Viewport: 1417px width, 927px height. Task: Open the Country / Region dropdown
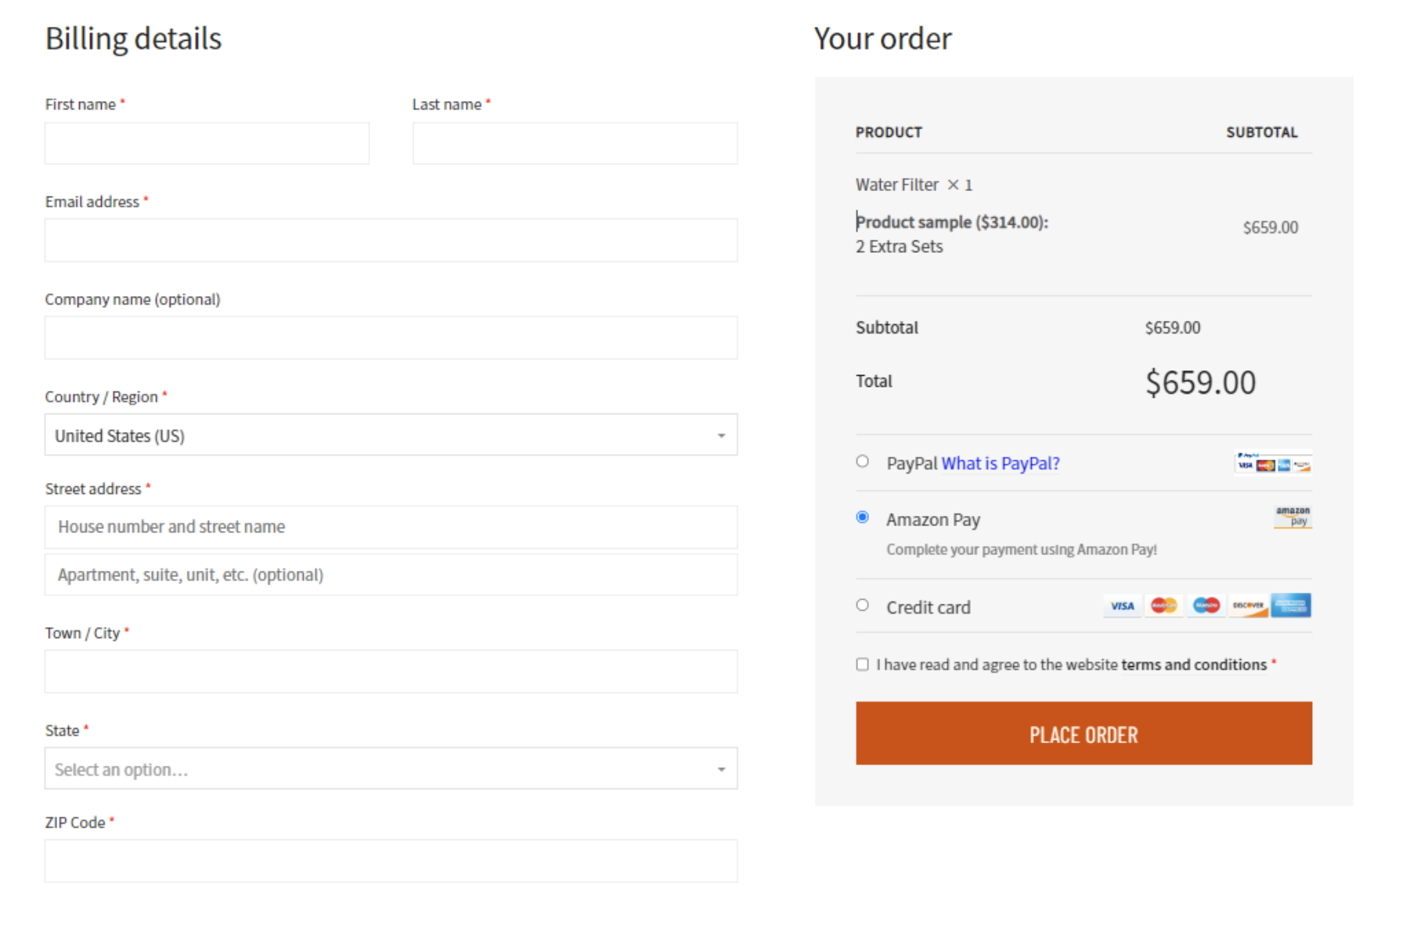[x=391, y=435]
